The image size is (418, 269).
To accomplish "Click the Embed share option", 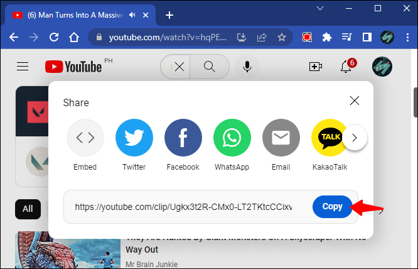I will [85, 138].
